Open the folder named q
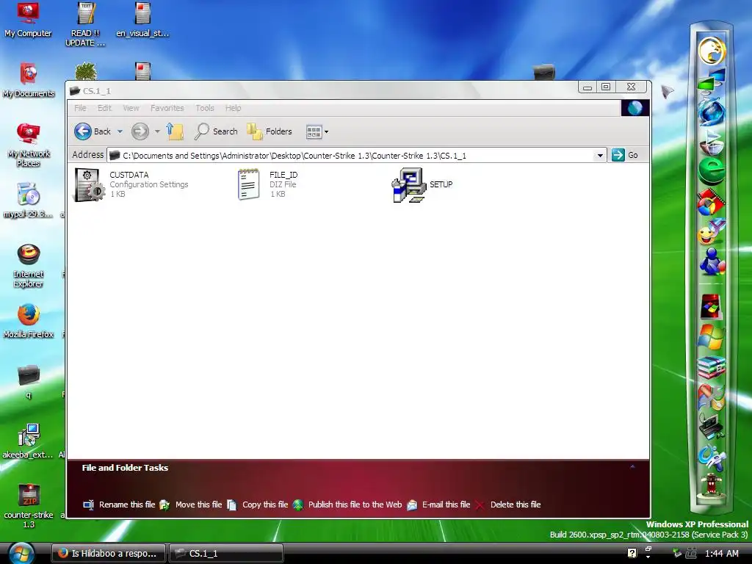This screenshot has height=564, width=752. tap(28, 382)
